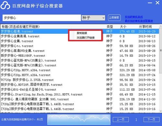Click the size cell 47.66 KB
The height and width of the screenshot is (126, 162).
pos(126,51)
